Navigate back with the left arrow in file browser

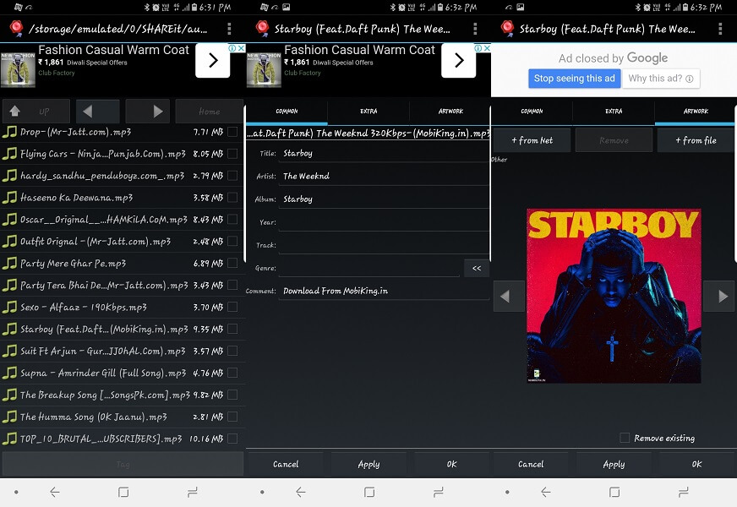pyautogui.click(x=98, y=112)
